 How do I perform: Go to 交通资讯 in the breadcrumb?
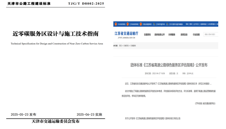[x=126, y=46]
